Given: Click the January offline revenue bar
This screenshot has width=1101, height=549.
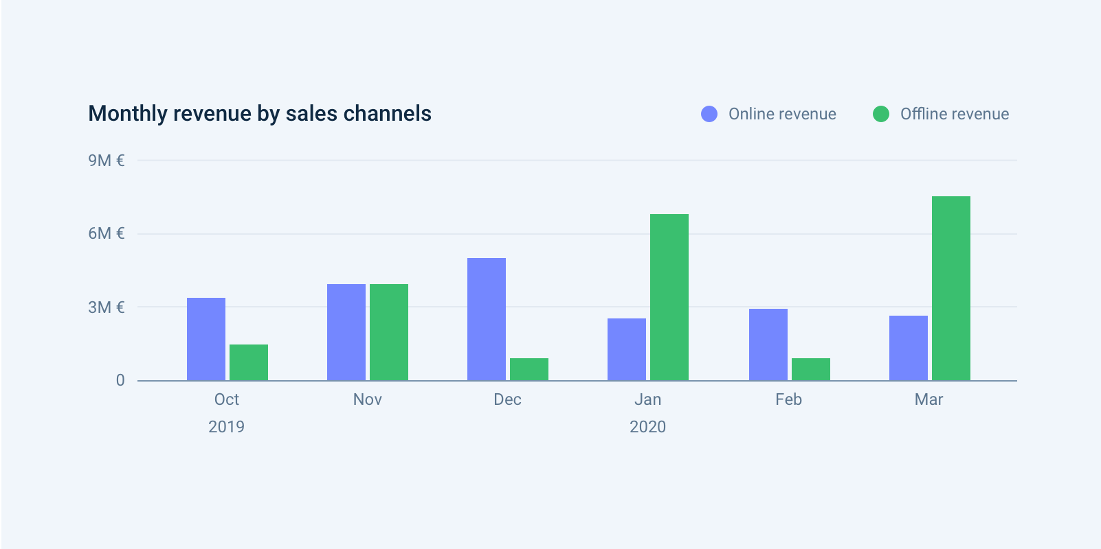Looking at the screenshot, I should (x=669, y=297).
